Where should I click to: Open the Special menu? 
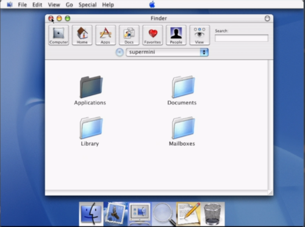click(87, 4)
